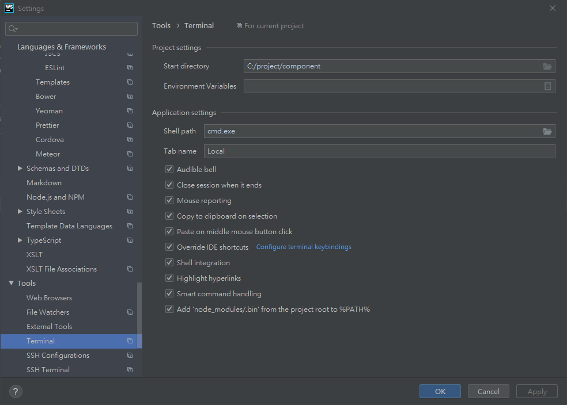
Task: Click the help question mark icon
Action: 16,392
